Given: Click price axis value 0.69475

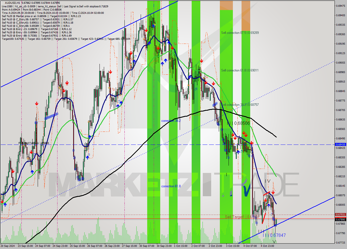Looking at the screenshot, I should pos(341,6).
